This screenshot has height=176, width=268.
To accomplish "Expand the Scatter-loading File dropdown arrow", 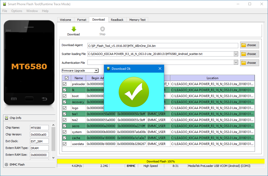I will pyautogui.click(x=236, y=54).
